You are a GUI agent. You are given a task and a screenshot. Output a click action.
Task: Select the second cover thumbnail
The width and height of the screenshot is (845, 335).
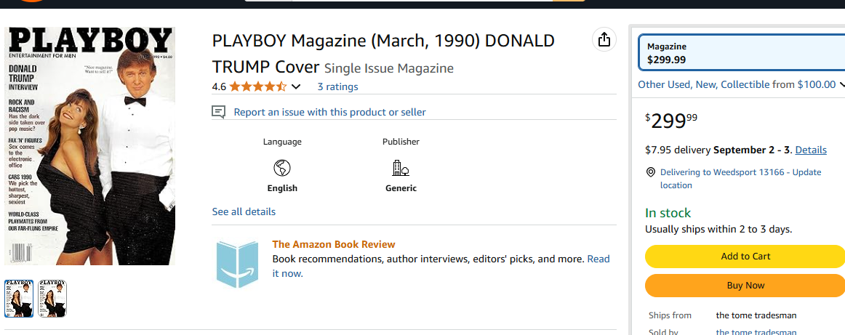(52, 298)
